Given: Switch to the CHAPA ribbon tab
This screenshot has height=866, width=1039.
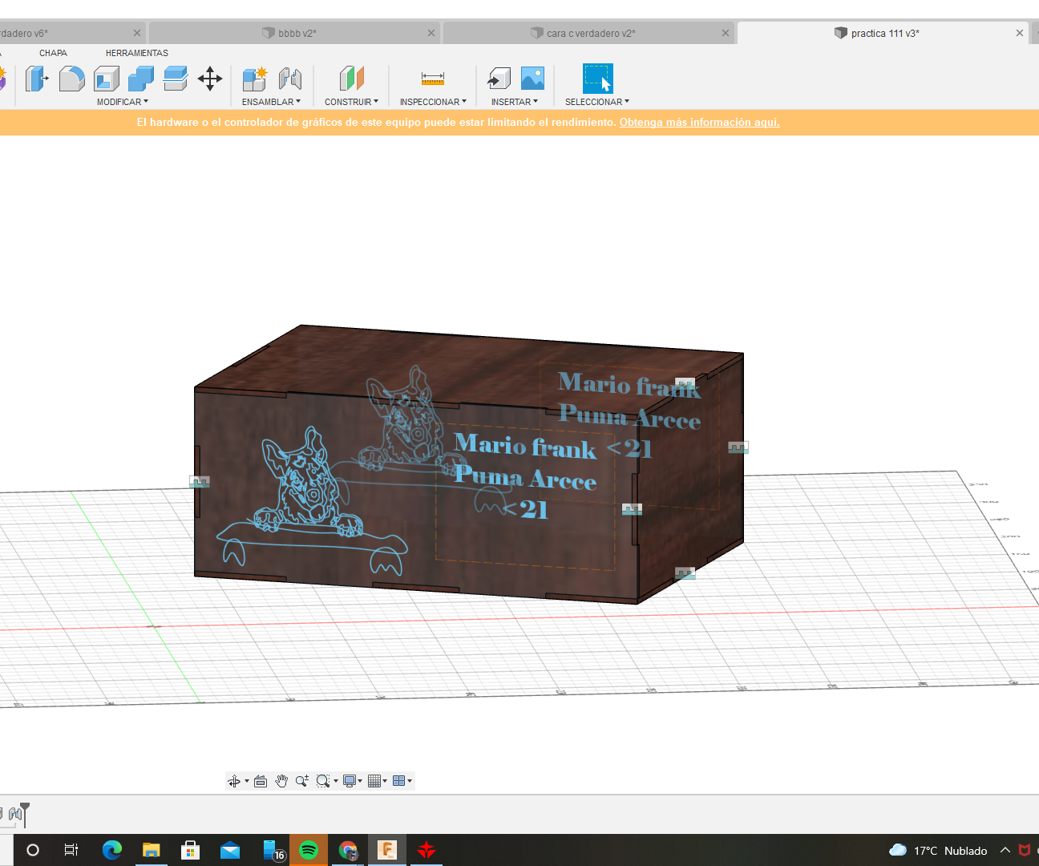Looking at the screenshot, I should pyautogui.click(x=54, y=53).
